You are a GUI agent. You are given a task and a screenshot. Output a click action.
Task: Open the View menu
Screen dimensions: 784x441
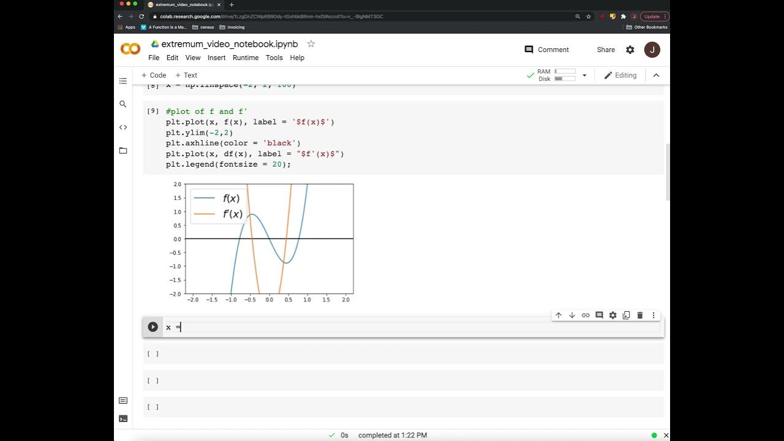[x=193, y=58]
